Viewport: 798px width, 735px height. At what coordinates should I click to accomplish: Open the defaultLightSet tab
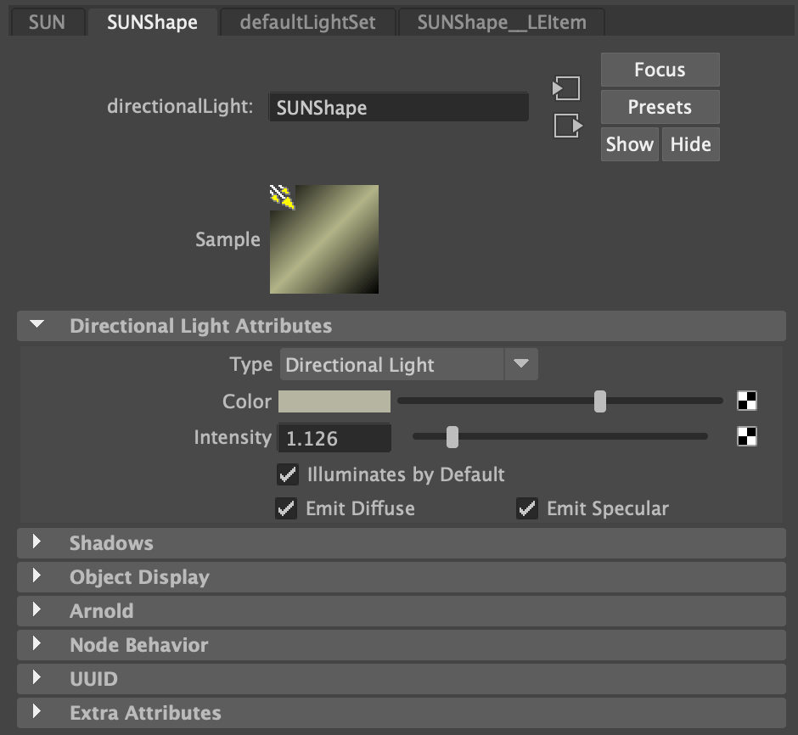[x=307, y=22]
